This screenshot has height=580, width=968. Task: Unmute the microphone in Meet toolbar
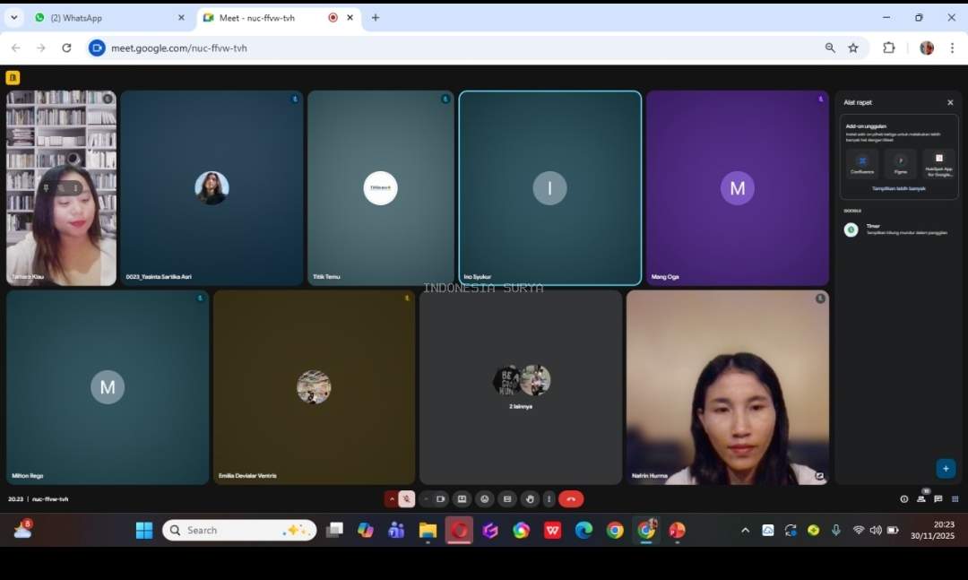click(x=406, y=499)
